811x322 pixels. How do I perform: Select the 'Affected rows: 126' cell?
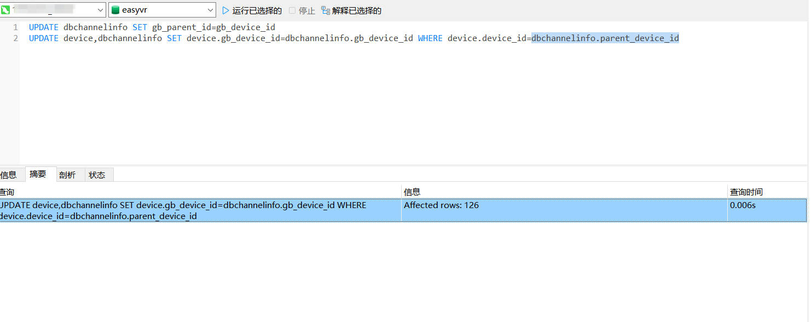[x=564, y=210]
